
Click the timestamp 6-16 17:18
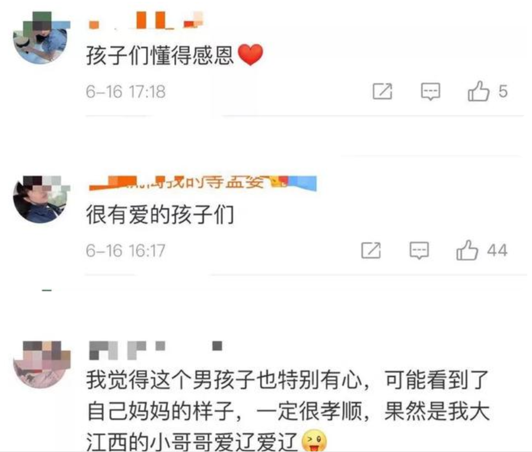coord(126,91)
